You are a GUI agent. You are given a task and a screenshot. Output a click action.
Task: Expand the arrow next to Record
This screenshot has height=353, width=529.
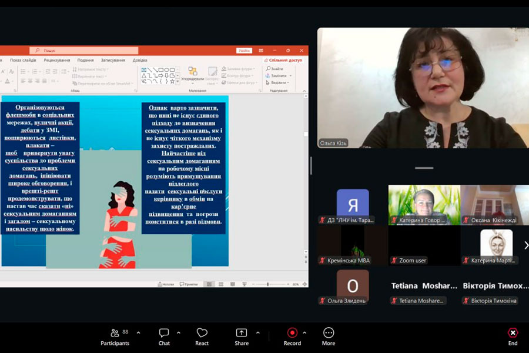coord(304,333)
